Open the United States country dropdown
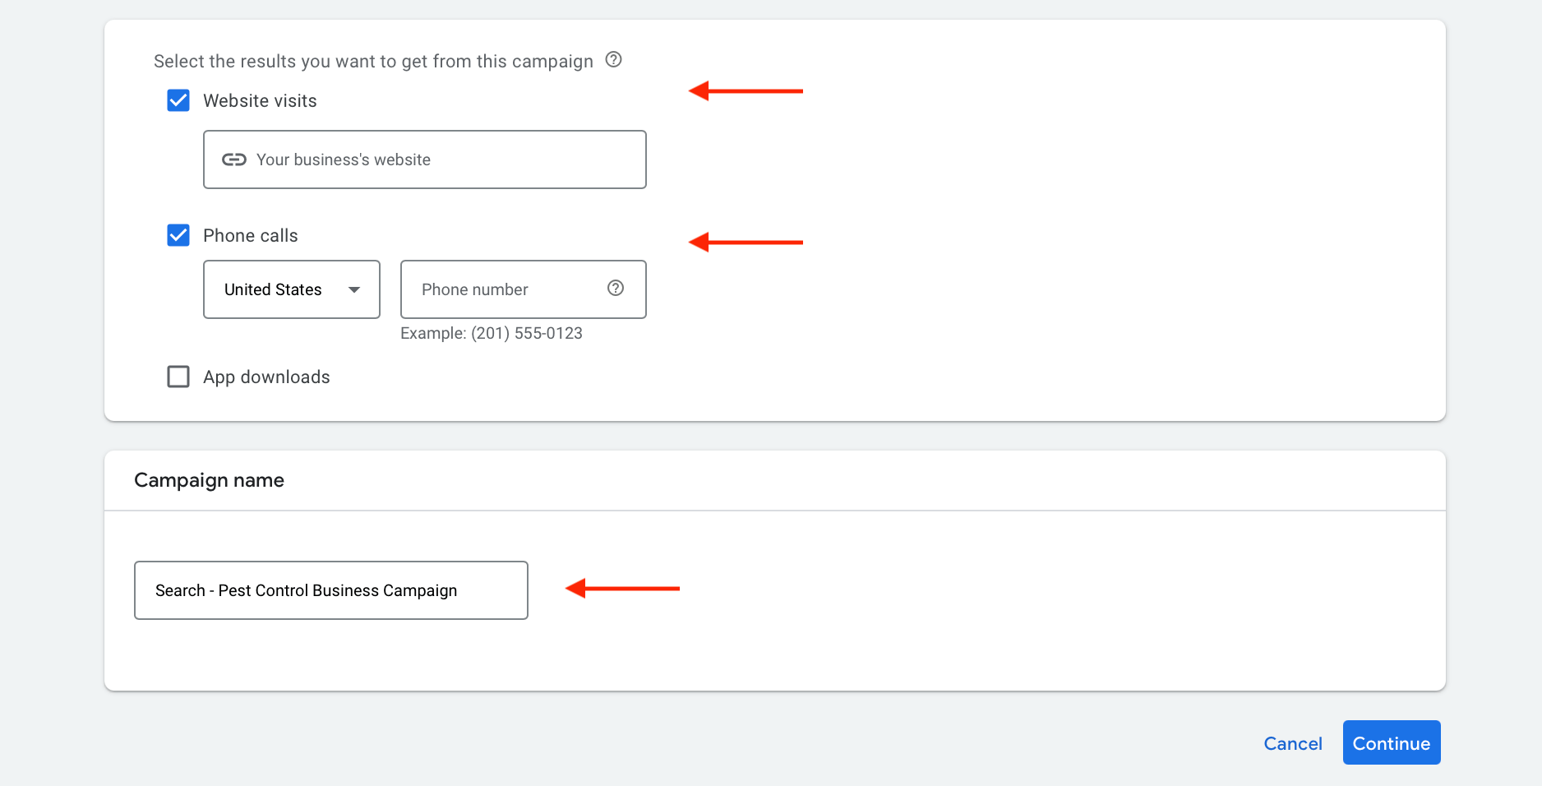The width and height of the screenshot is (1542, 786). click(x=291, y=289)
